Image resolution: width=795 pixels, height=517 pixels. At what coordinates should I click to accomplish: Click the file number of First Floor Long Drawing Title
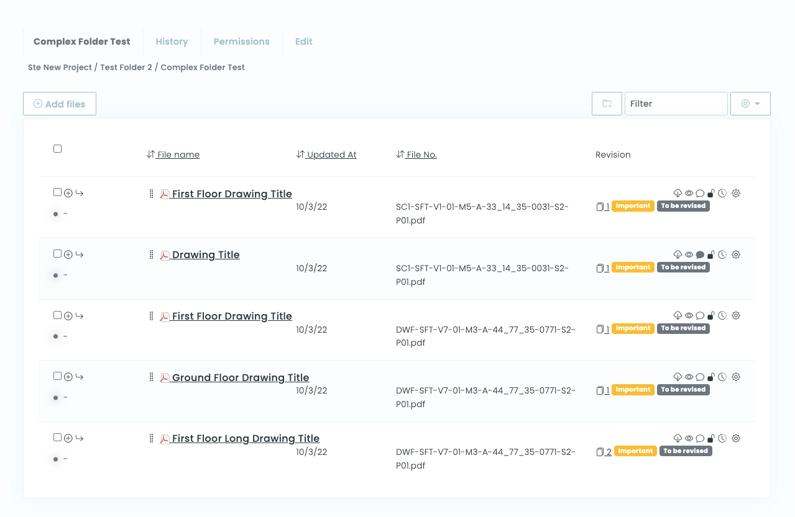[x=485, y=459]
